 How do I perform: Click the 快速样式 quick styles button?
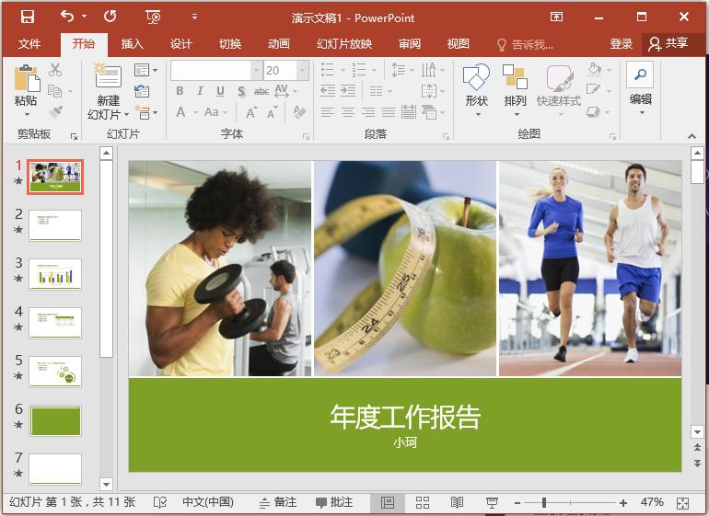click(x=559, y=89)
